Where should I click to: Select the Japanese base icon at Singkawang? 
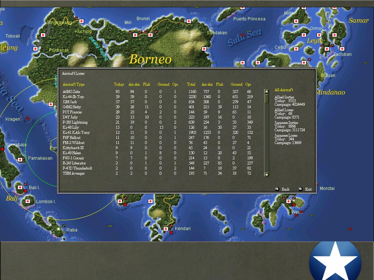(x=81, y=21)
